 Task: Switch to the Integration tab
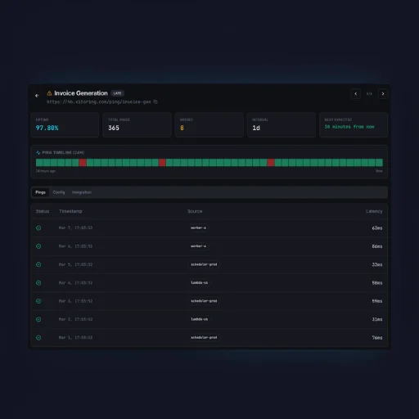coord(82,192)
